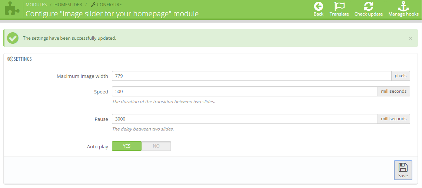Click the Back arrow icon
The height and width of the screenshot is (188, 422).
318,6
